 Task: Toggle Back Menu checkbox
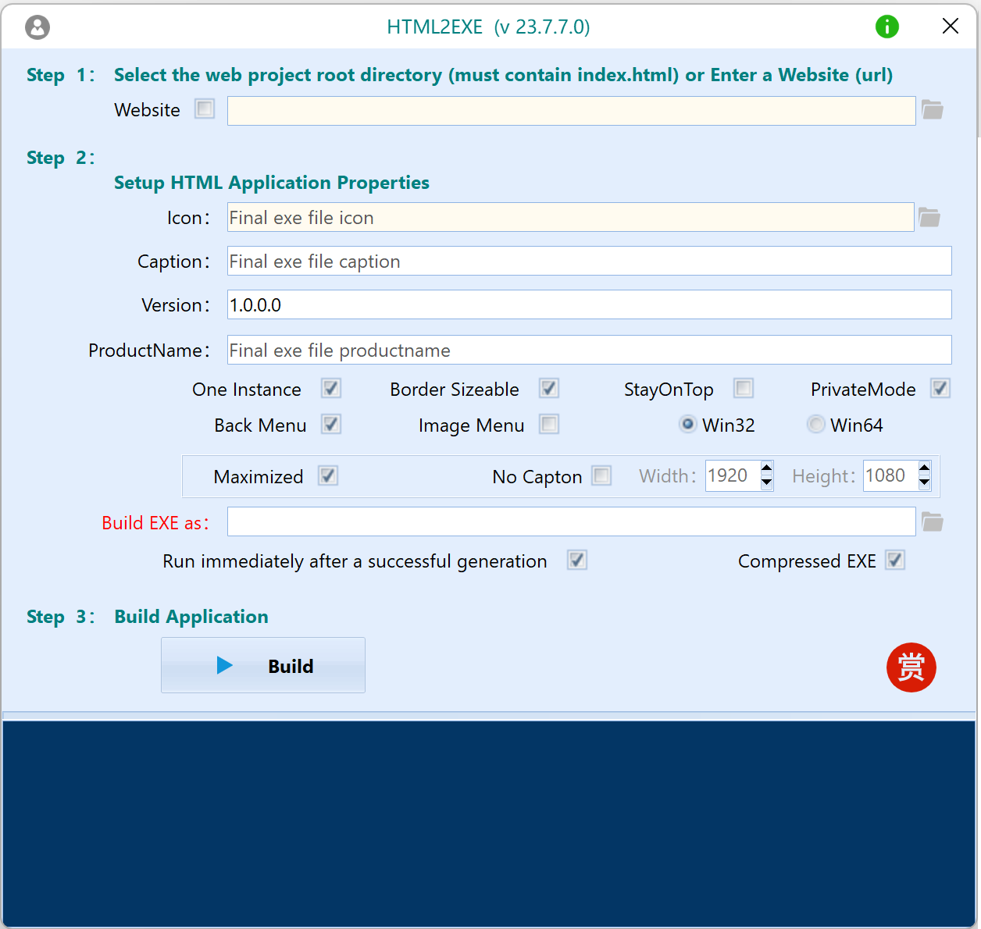point(331,424)
